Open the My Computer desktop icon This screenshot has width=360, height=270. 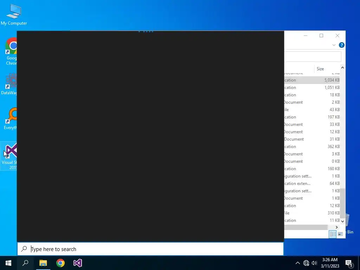pyautogui.click(x=14, y=14)
